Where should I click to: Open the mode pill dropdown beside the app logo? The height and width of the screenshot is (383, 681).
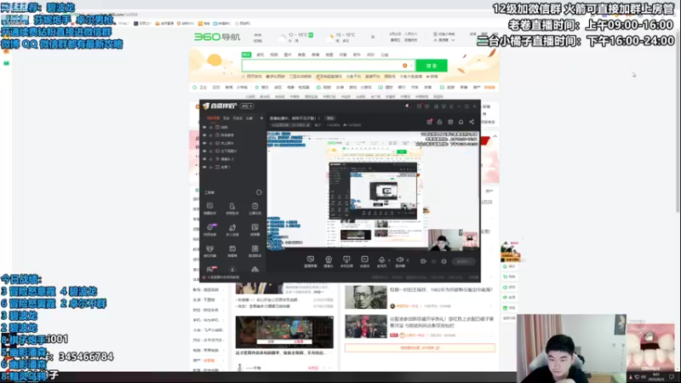point(247,106)
